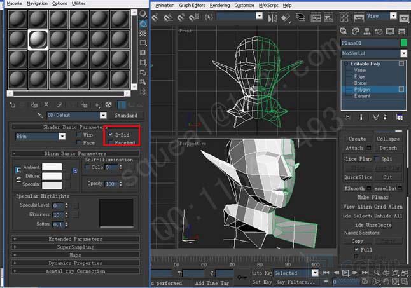The height and width of the screenshot is (288, 411).
Task: Open the Layer Manager icon
Action: point(300,17)
